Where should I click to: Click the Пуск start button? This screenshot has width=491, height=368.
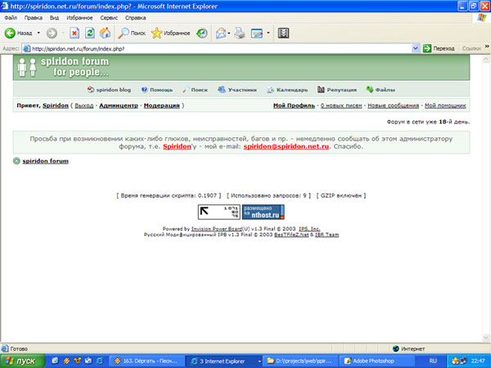pos(22,361)
